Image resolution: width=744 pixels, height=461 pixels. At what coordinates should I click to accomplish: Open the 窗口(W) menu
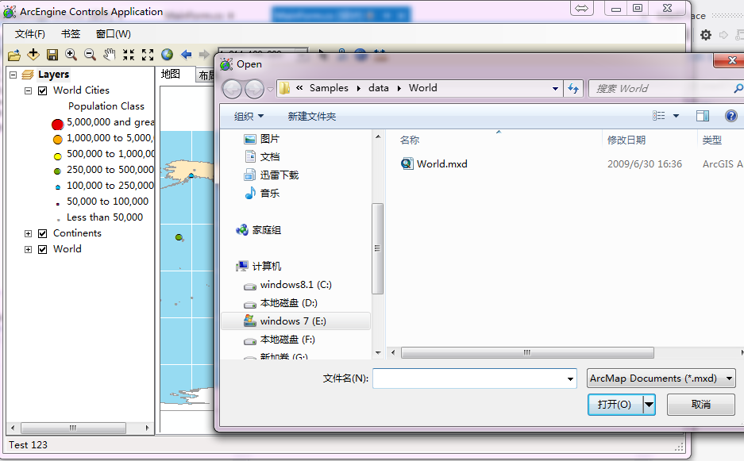(114, 34)
